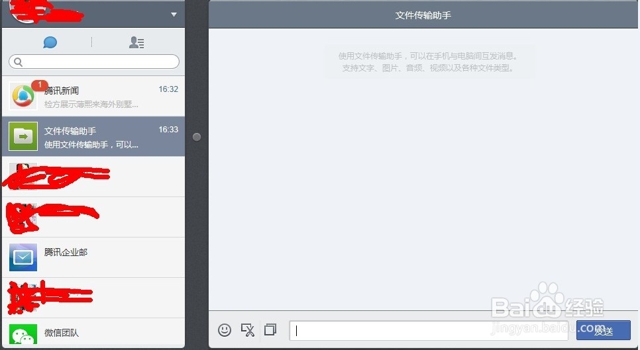Click the screenshot scissors icon
The width and height of the screenshot is (640, 350).
(248, 329)
